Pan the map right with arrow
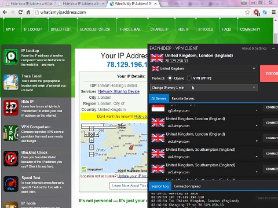Image resolution: width=278 pixels, height=208 pixels. click(97, 135)
